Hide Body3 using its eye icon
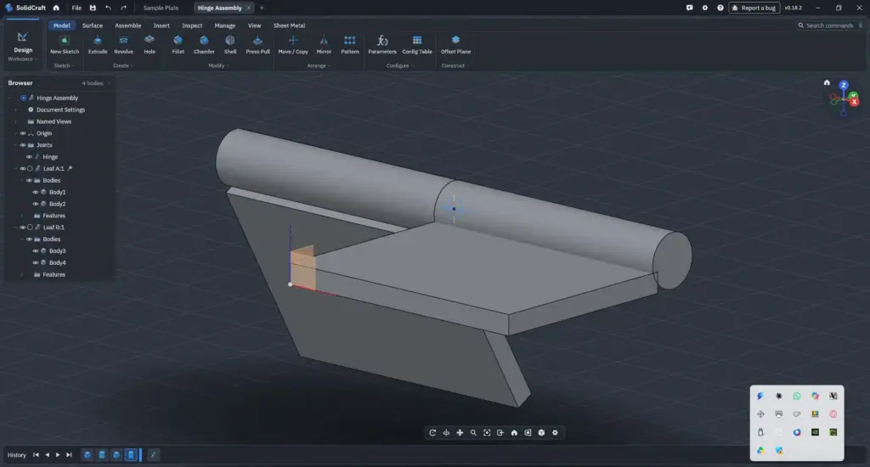The image size is (870, 467). tap(36, 250)
